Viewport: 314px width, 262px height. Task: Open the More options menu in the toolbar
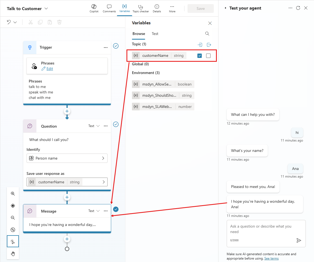pos(172,8)
